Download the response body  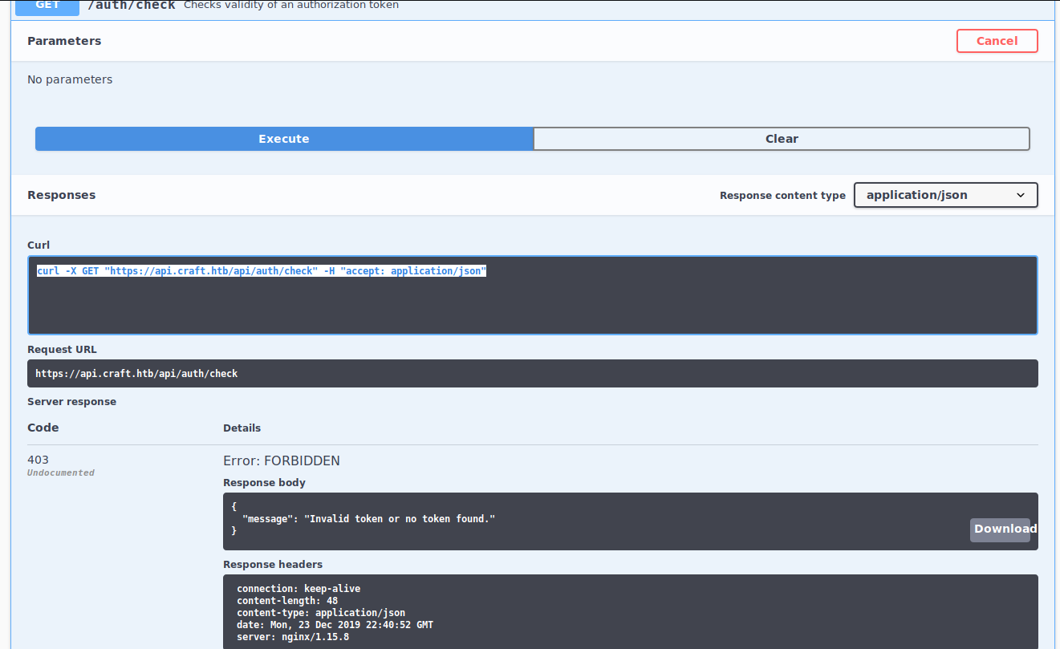pyautogui.click(x=1000, y=529)
